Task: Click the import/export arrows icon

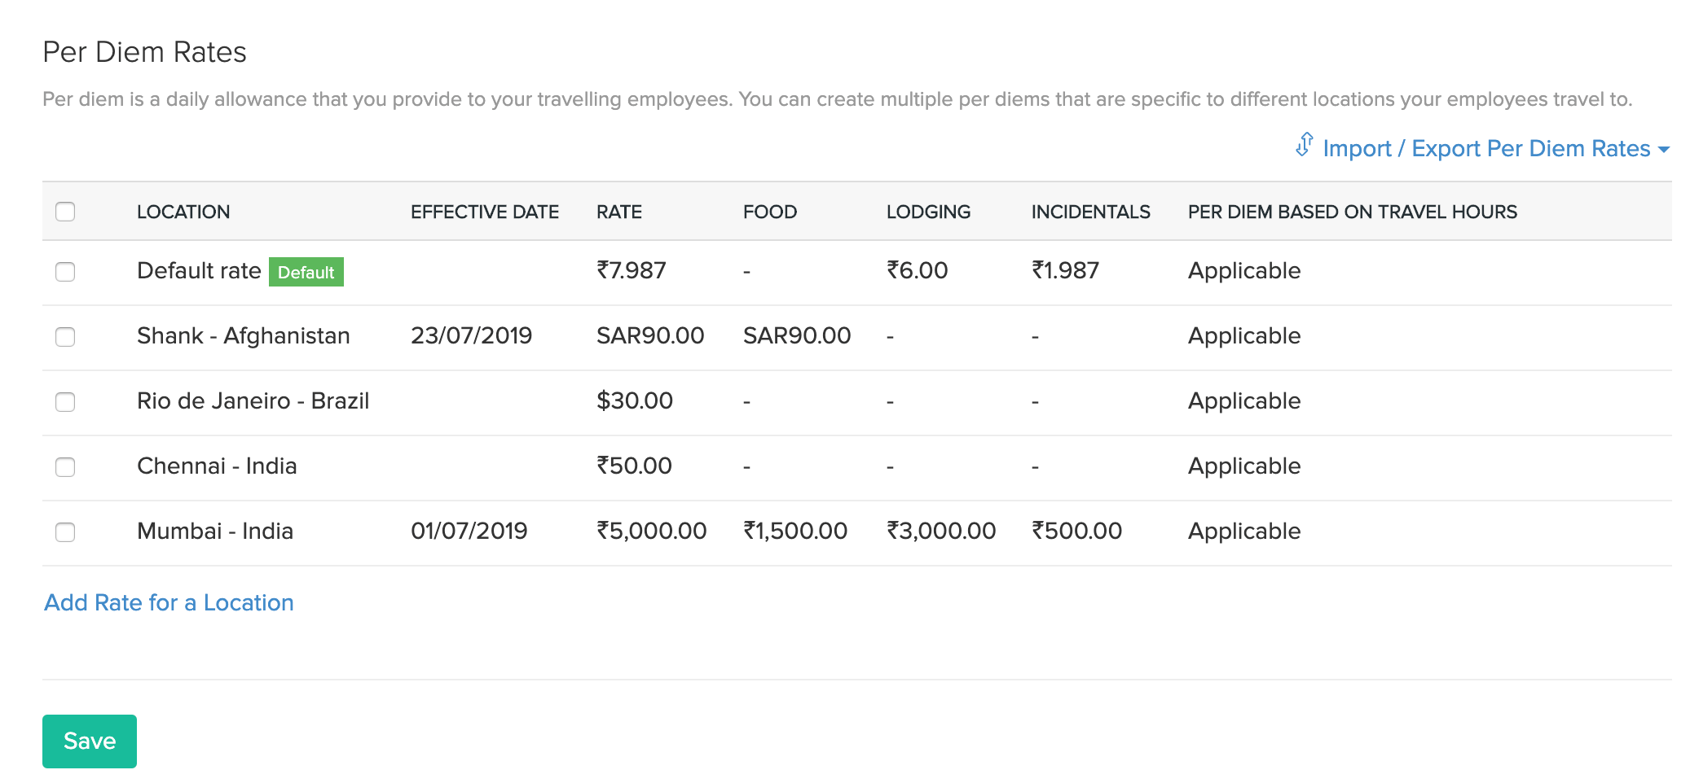Action: pyautogui.click(x=1305, y=145)
